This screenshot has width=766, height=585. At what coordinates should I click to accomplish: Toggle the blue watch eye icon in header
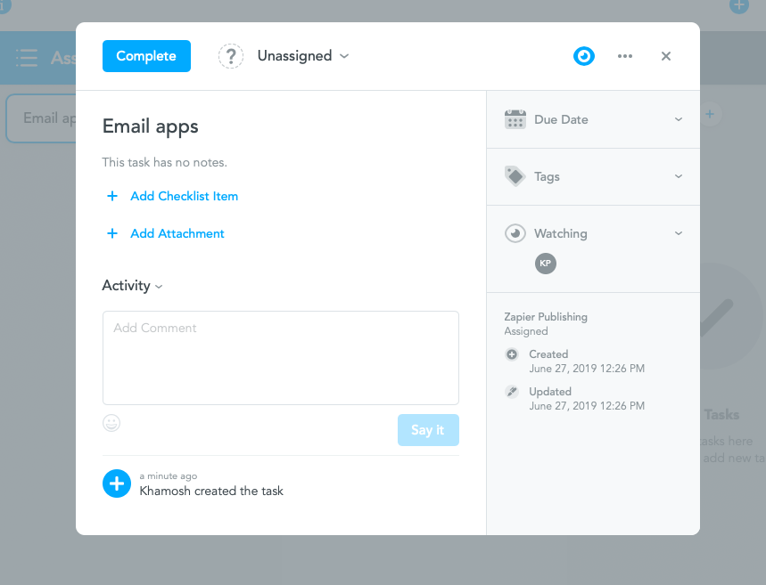click(x=584, y=56)
